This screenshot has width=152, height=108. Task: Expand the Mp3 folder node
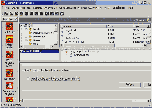tap(26, 44)
